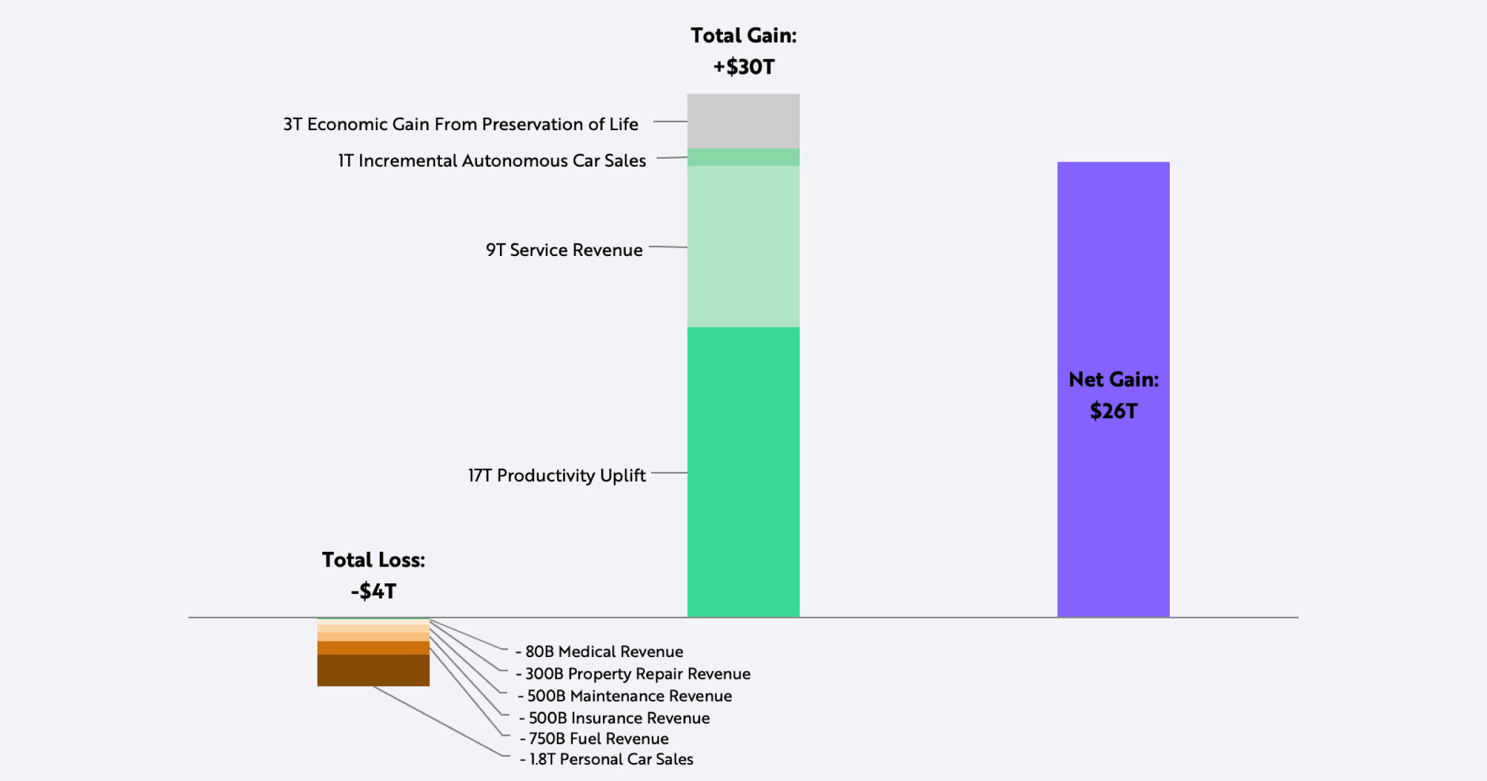Screen dimensions: 1487x781
Task: Select the dark green Productivity Uplift segment
Action: tap(743, 471)
